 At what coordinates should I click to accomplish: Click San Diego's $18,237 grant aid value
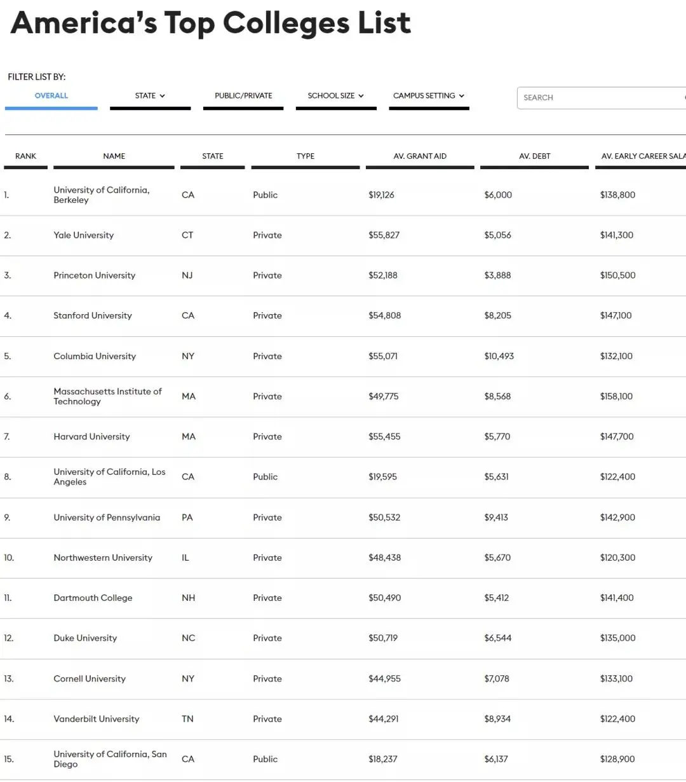tap(383, 759)
